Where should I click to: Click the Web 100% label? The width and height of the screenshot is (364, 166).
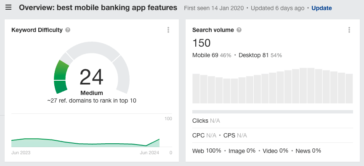(x=207, y=151)
